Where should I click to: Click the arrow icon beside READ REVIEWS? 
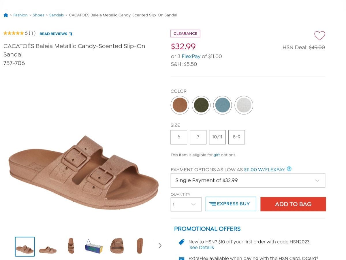click(71, 34)
